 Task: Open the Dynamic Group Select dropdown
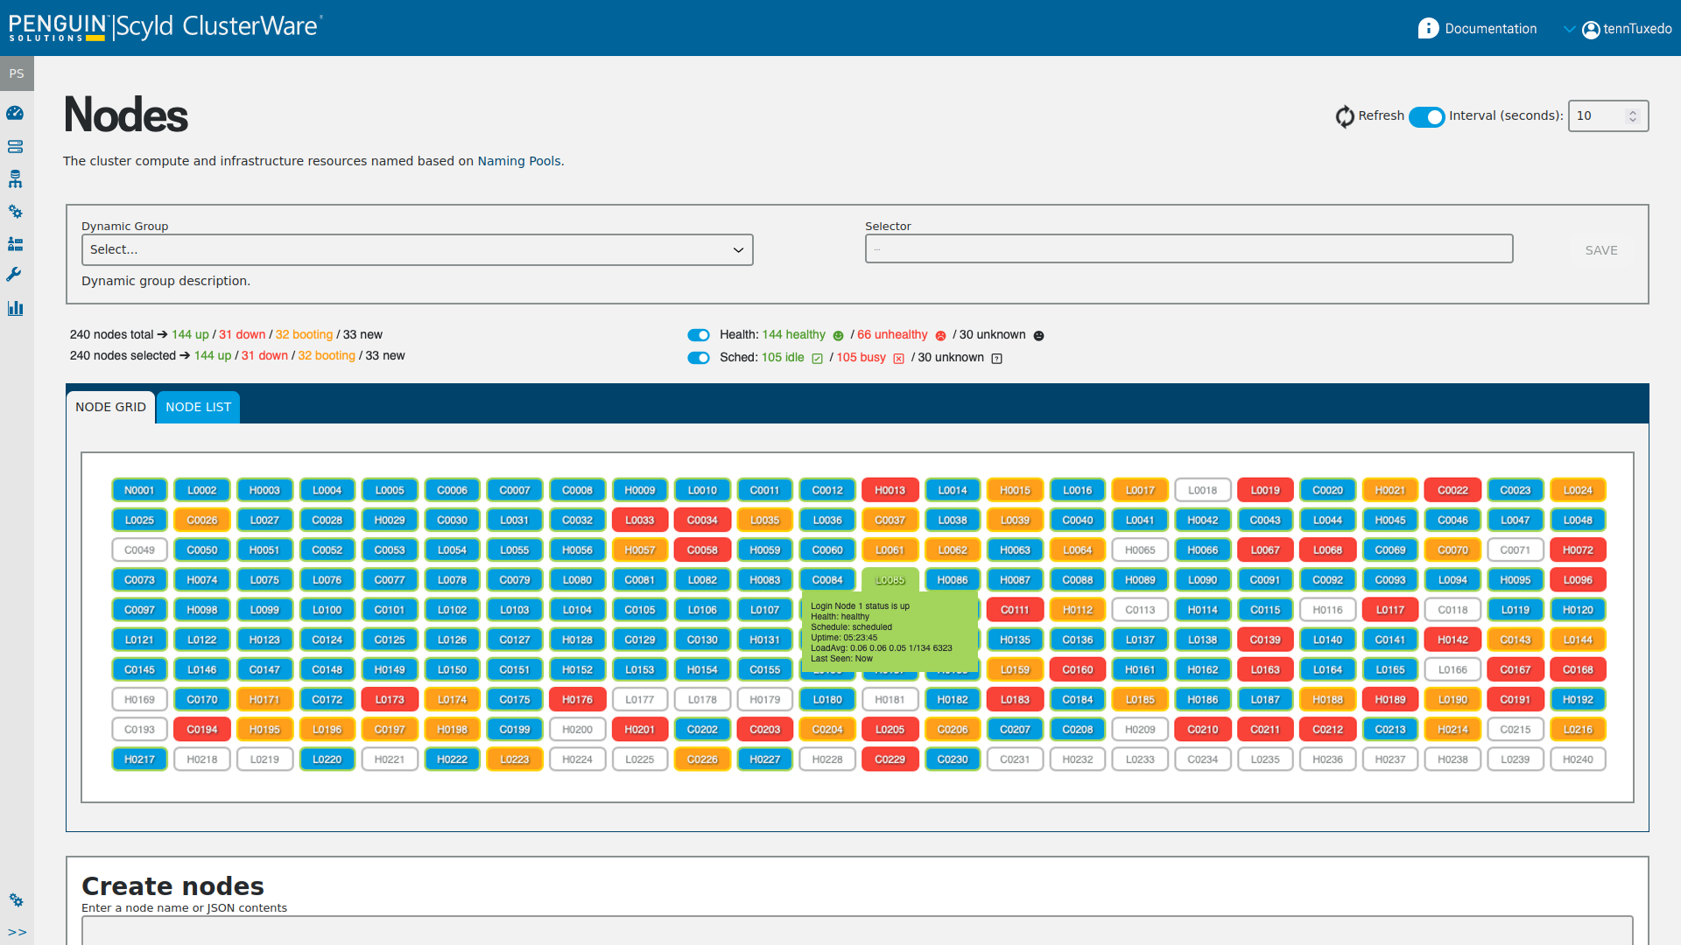(x=417, y=250)
